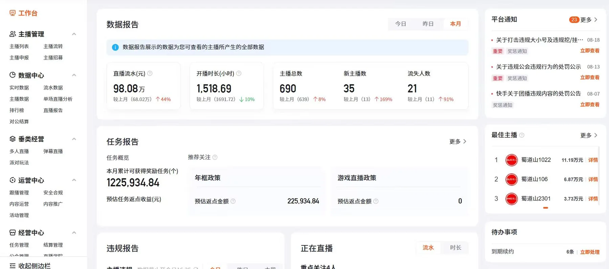
Task: Open 更多 in 平台通知
Action: 589,20
